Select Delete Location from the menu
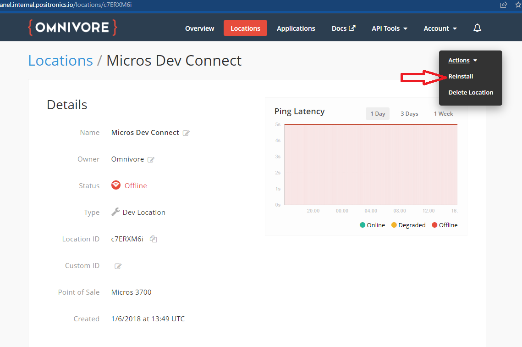 click(471, 92)
